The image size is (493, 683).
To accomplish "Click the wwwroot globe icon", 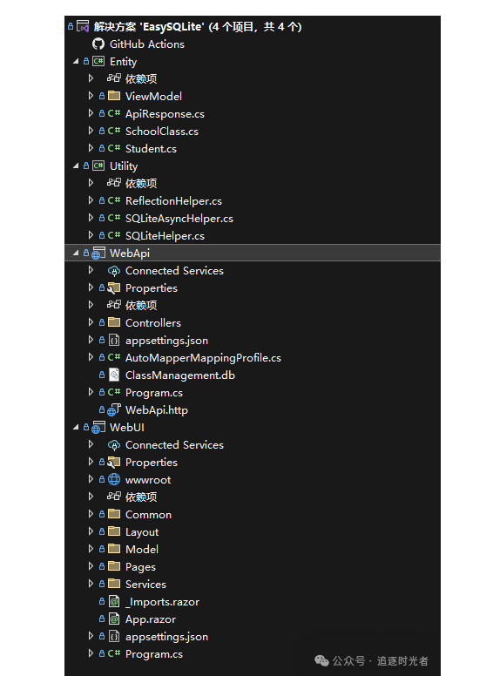I will [x=113, y=479].
